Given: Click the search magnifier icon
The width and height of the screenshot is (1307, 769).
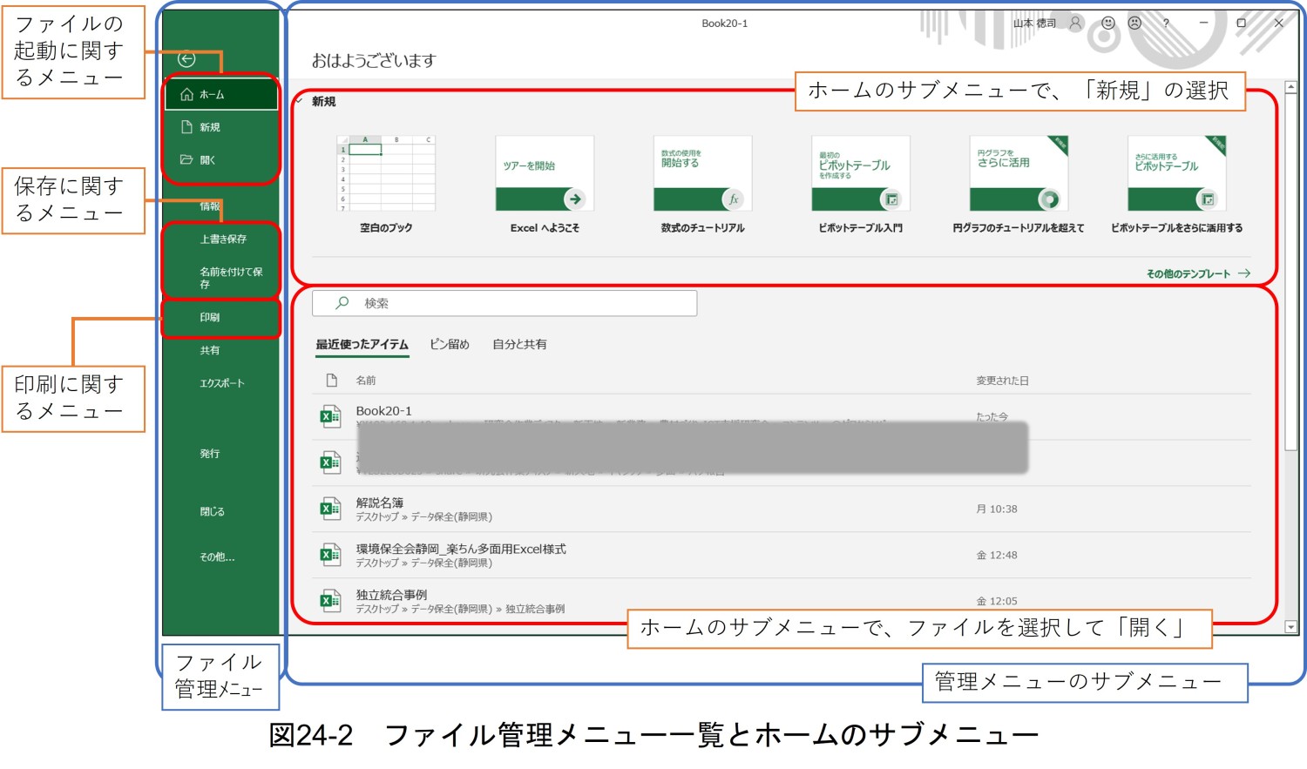Looking at the screenshot, I should pos(342,302).
